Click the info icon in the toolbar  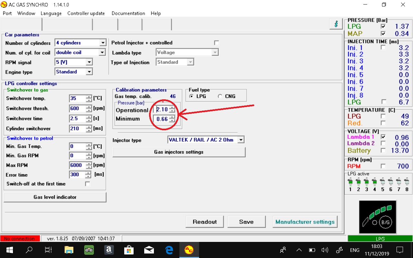coord(336,24)
